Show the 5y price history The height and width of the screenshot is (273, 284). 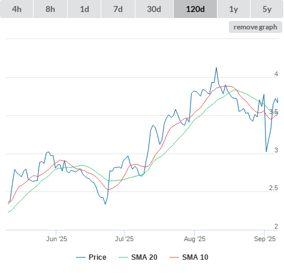(267, 9)
